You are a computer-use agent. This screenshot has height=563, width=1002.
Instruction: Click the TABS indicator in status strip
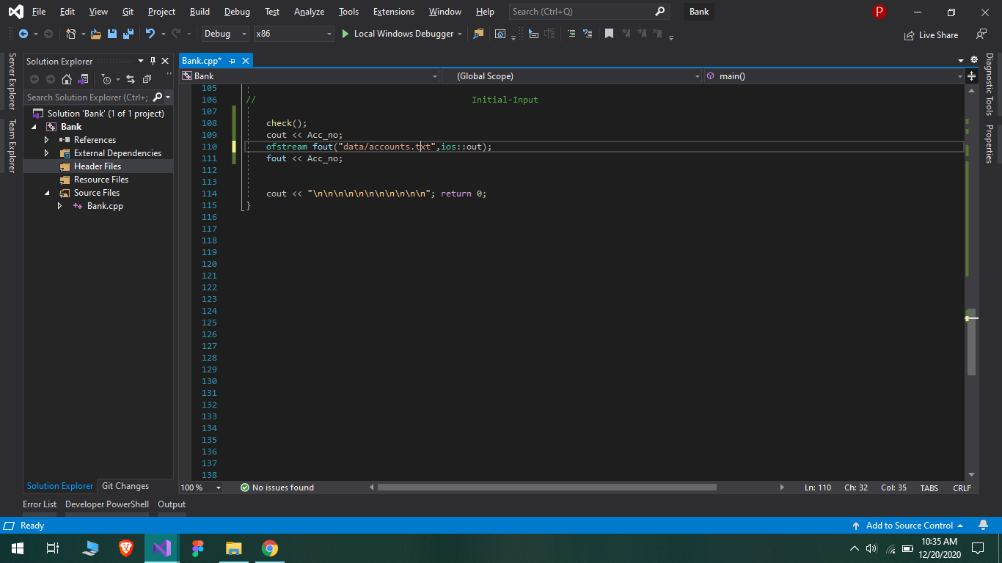(x=929, y=487)
